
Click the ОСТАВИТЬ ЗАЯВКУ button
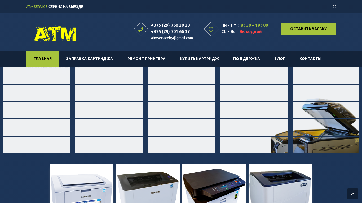pos(308,29)
